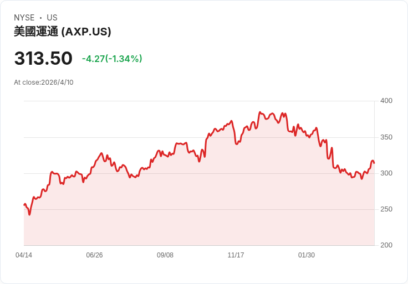
Task: Click the 313.50 closing price
Action: (x=43, y=59)
